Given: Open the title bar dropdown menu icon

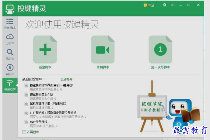Looking at the screenshot, I should (x=173, y=5).
